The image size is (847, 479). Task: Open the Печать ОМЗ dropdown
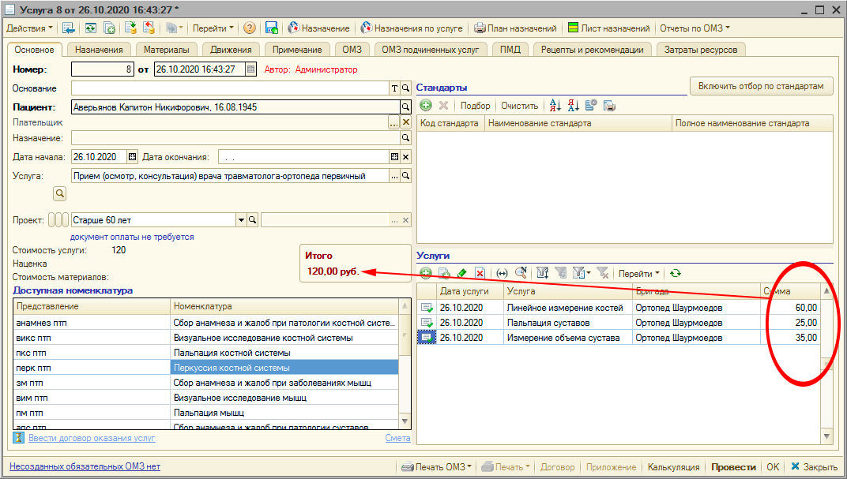click(438, 467)
